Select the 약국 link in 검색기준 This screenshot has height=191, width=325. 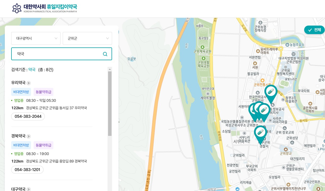[x=32, y=70]
